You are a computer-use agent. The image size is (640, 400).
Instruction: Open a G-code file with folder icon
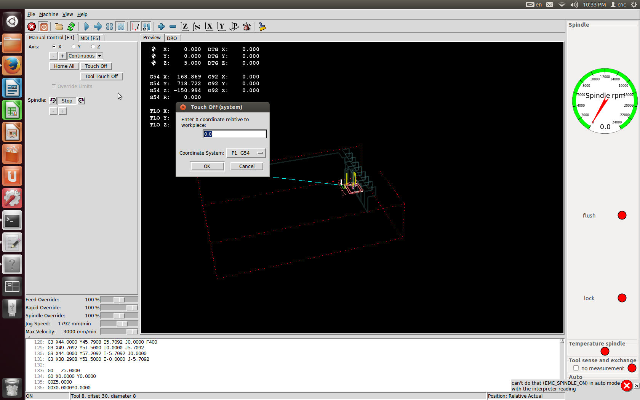[59, 27]
